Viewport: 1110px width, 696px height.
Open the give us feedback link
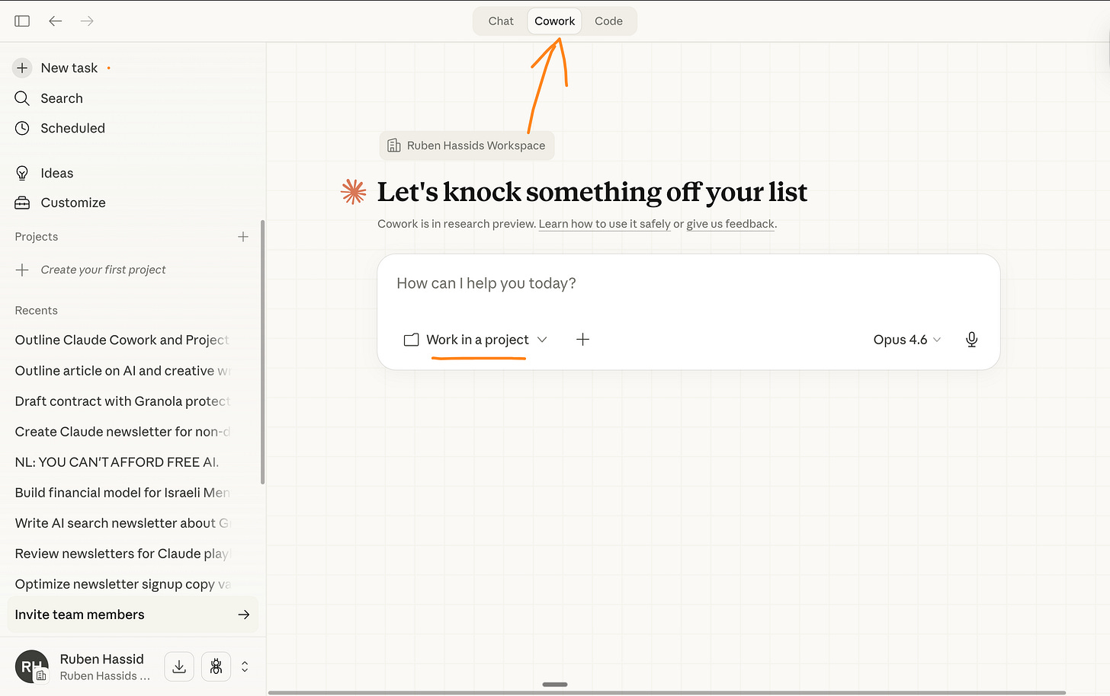tap(730, 224)
